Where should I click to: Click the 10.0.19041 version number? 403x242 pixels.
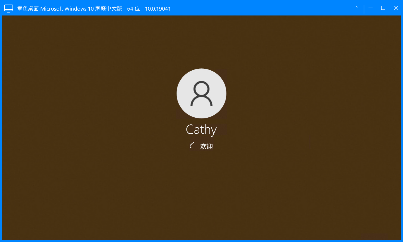click(158, 9)
